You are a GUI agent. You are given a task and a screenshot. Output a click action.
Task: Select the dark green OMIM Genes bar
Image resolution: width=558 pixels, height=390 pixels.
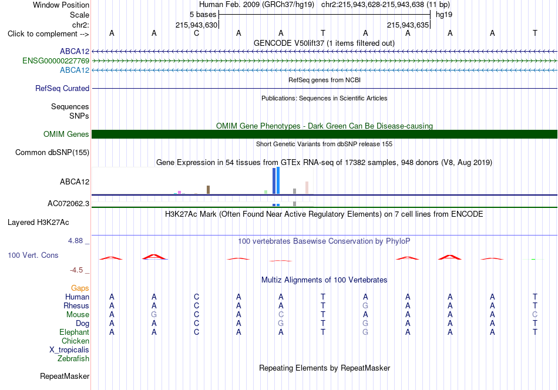point(324,134)
